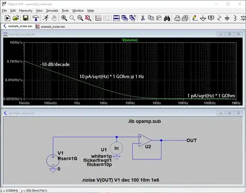This screenshot has height=193, width=246.
Task: Click the Autorange plot icon
Action: click(98, 18)
